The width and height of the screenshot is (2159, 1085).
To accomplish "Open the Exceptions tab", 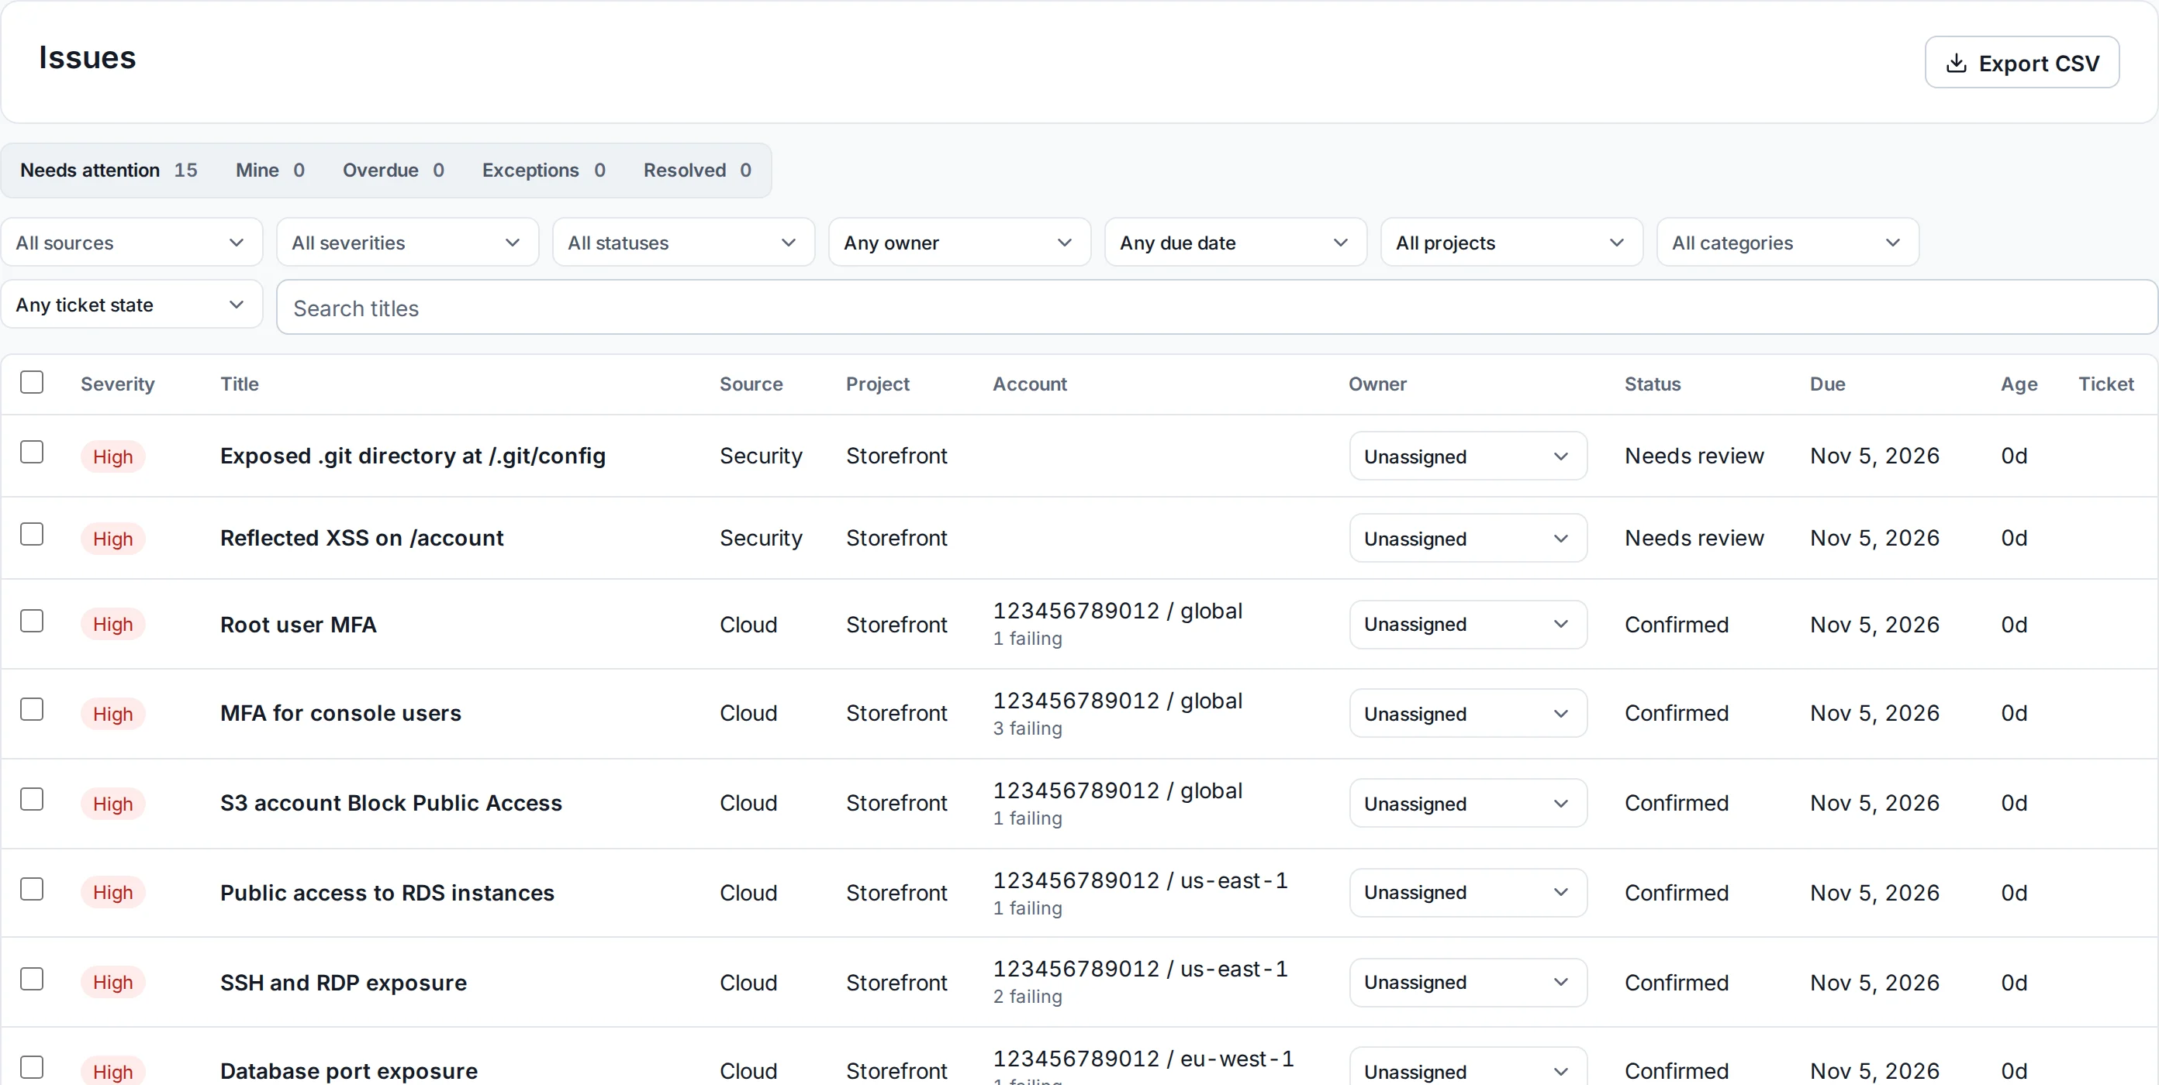I will (x=543, y=170).
